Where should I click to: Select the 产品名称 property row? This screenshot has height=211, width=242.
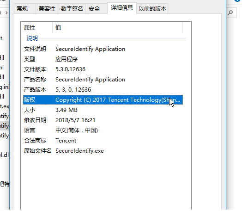point(103,80)
